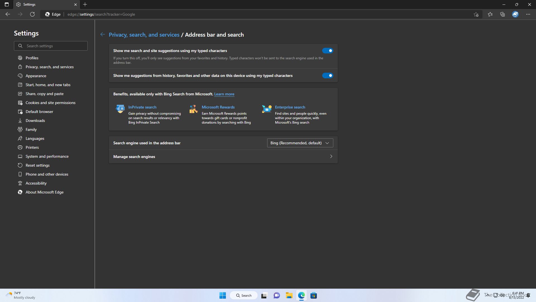
Task: Open Microsoft Store from taskbar
Action: 314,295
